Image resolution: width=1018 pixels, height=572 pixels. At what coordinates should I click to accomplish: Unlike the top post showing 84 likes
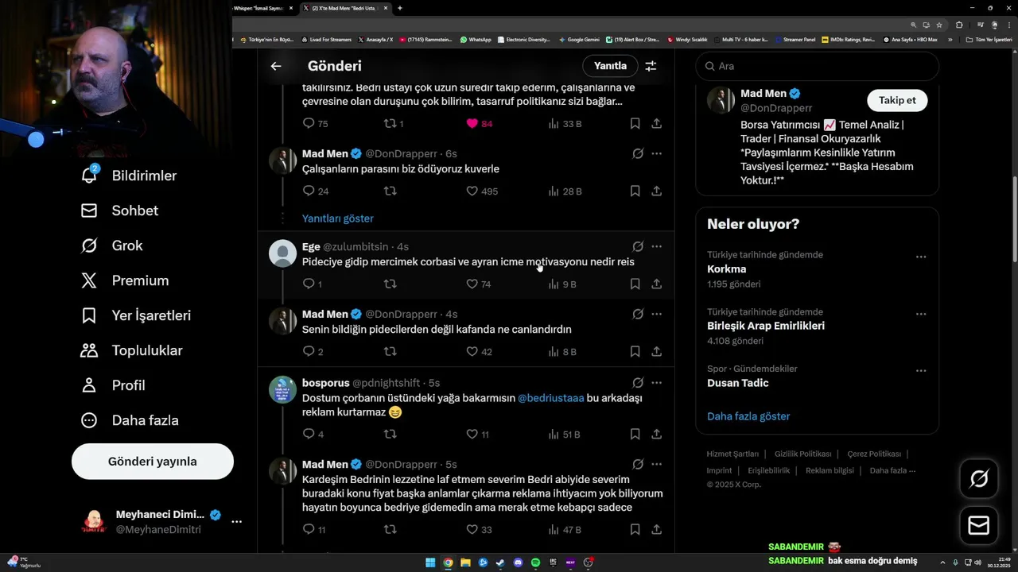pyautogui.click(x=480, y=124)
